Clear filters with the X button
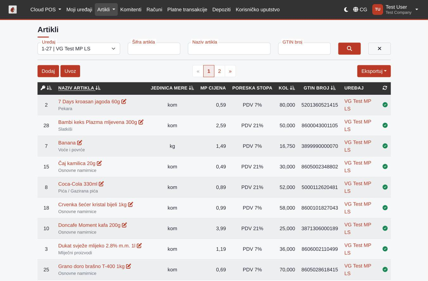The height and width of the screenshot is (281, 428). pyautogui.click(x=379, y=49)
